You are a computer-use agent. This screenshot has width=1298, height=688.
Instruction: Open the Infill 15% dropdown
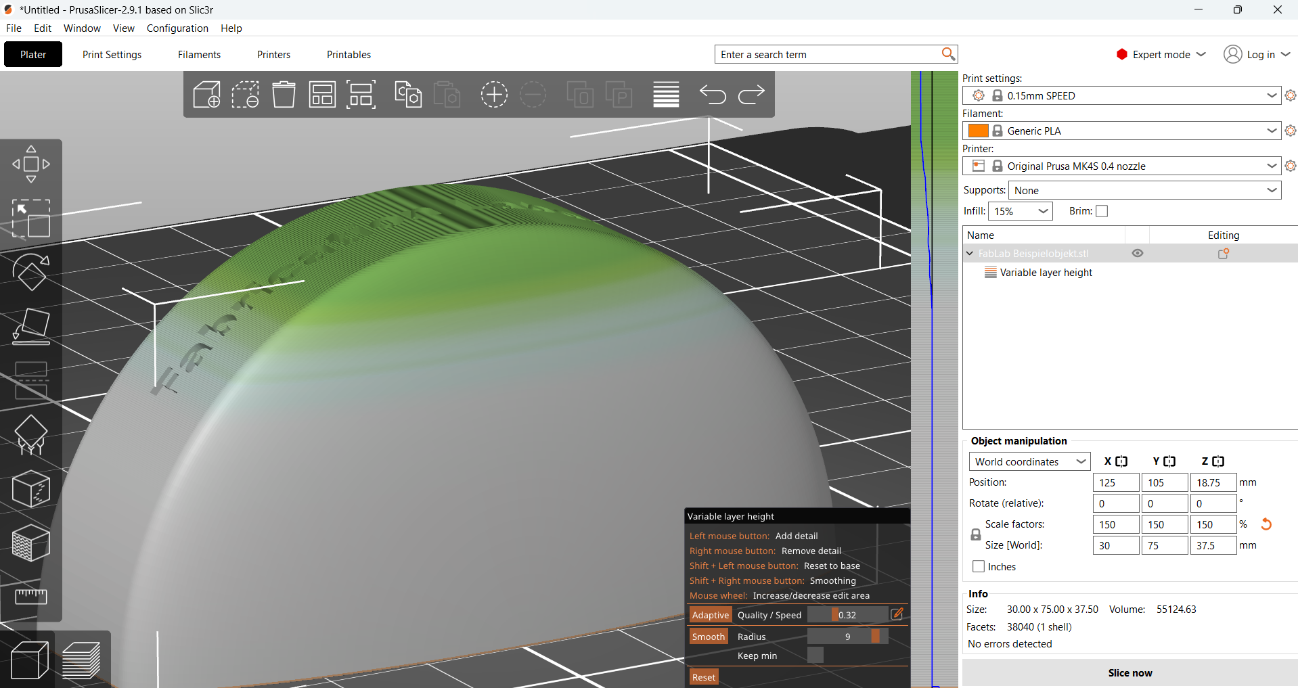(x=1021, y=211)
